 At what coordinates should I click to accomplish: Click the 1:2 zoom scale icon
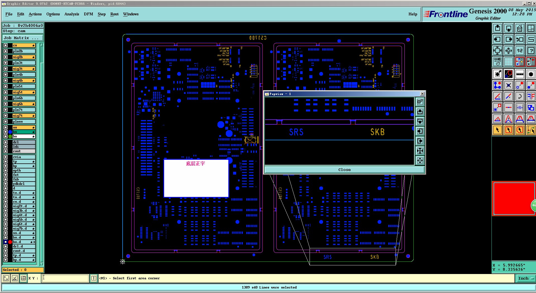point(520,51)
